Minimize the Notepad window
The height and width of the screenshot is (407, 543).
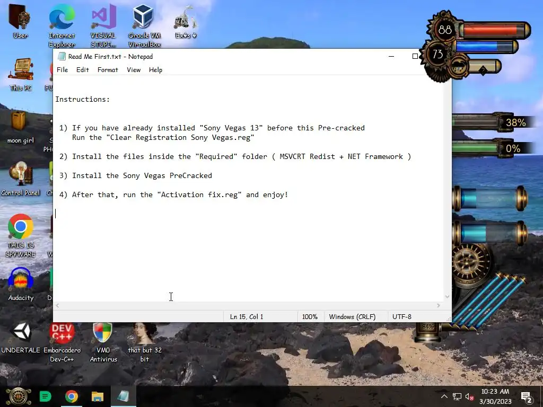pos(391,56)
